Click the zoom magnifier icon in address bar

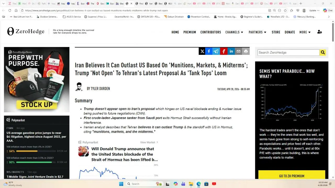(x=274, y=10)
